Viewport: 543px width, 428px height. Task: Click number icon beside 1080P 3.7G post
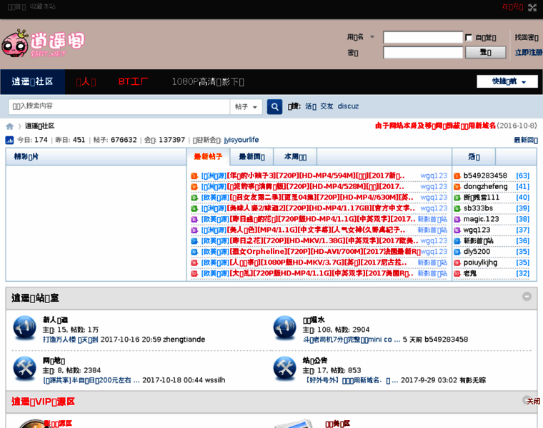tap(194, 263)
